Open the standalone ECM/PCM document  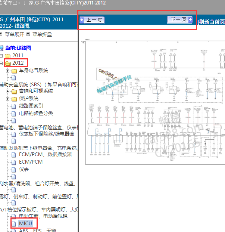point(31,162)
